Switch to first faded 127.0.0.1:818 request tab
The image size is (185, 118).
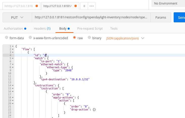tap(21, 6)
